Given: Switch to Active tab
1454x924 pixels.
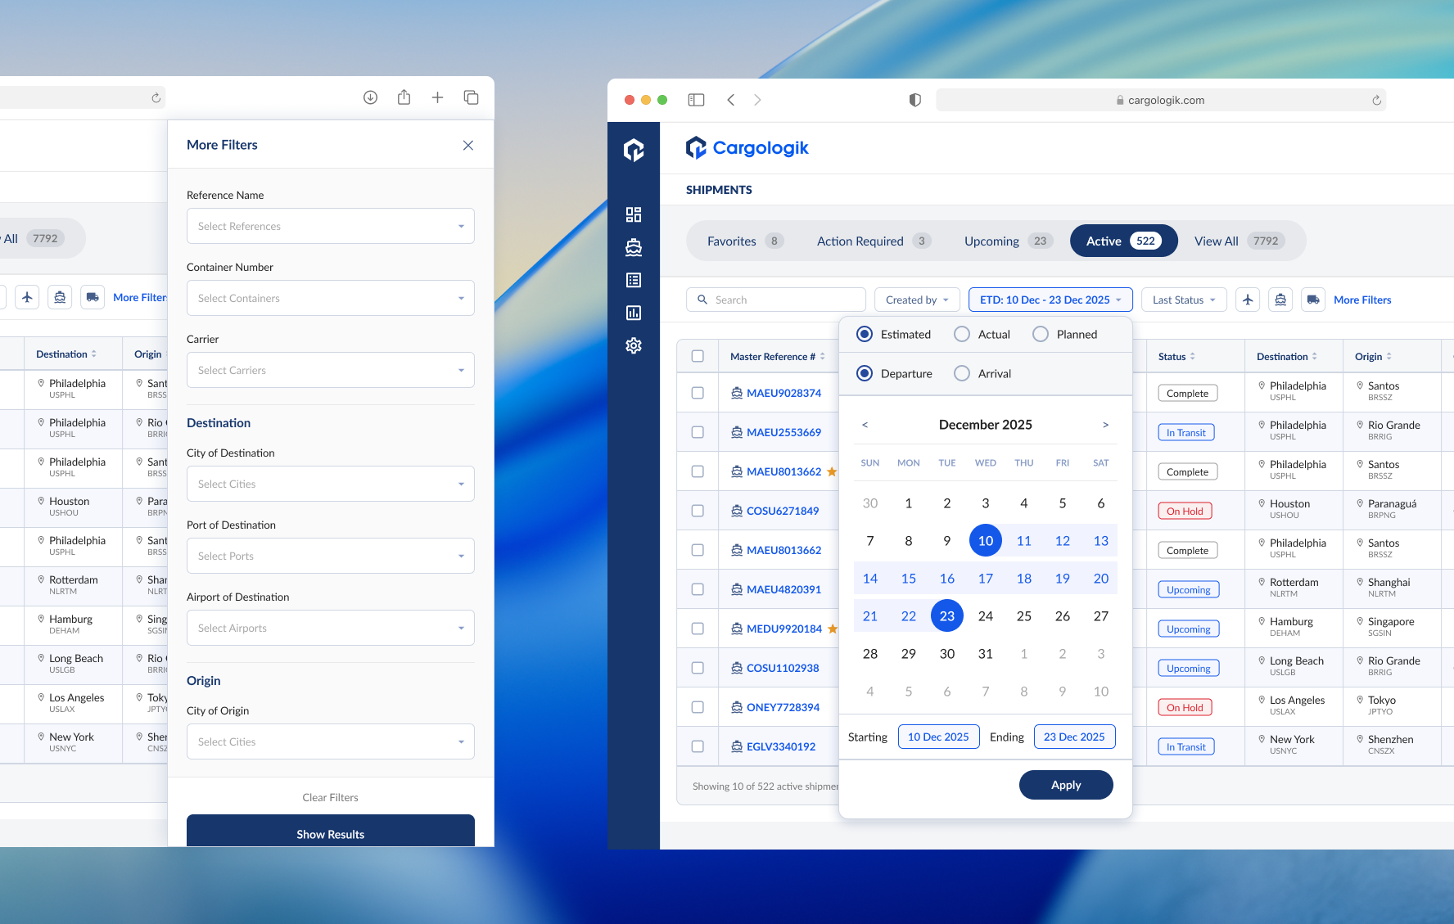Looking at the screenshot, I should 1123,241.
